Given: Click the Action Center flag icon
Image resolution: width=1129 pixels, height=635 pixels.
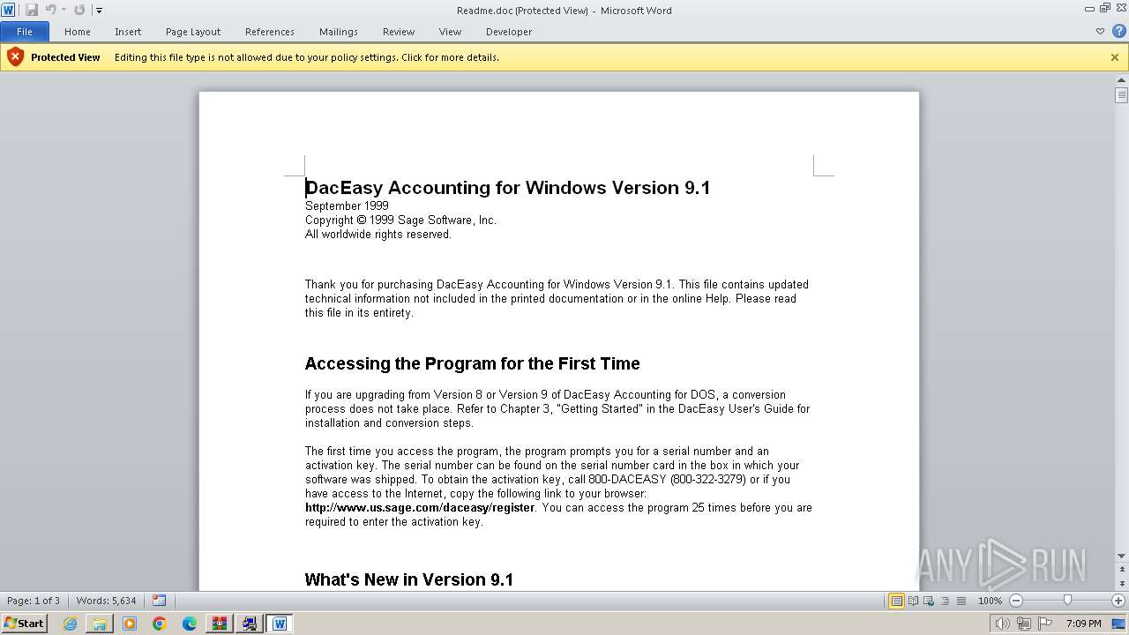Looking at the screenshot, I should pyautogui.click(x=1045, y=624).
